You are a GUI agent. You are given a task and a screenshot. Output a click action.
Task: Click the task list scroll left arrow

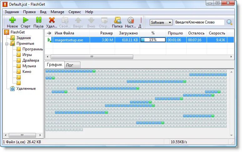point(48,57)
